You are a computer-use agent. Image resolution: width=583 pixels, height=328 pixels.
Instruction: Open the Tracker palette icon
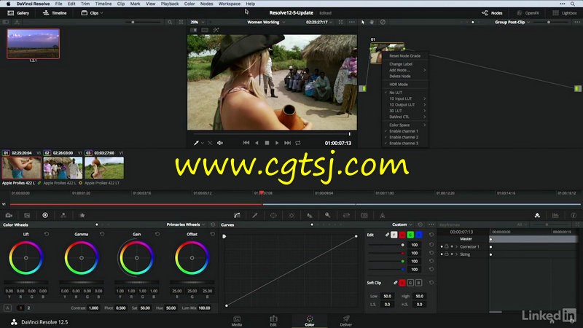(x=291, y=215)
